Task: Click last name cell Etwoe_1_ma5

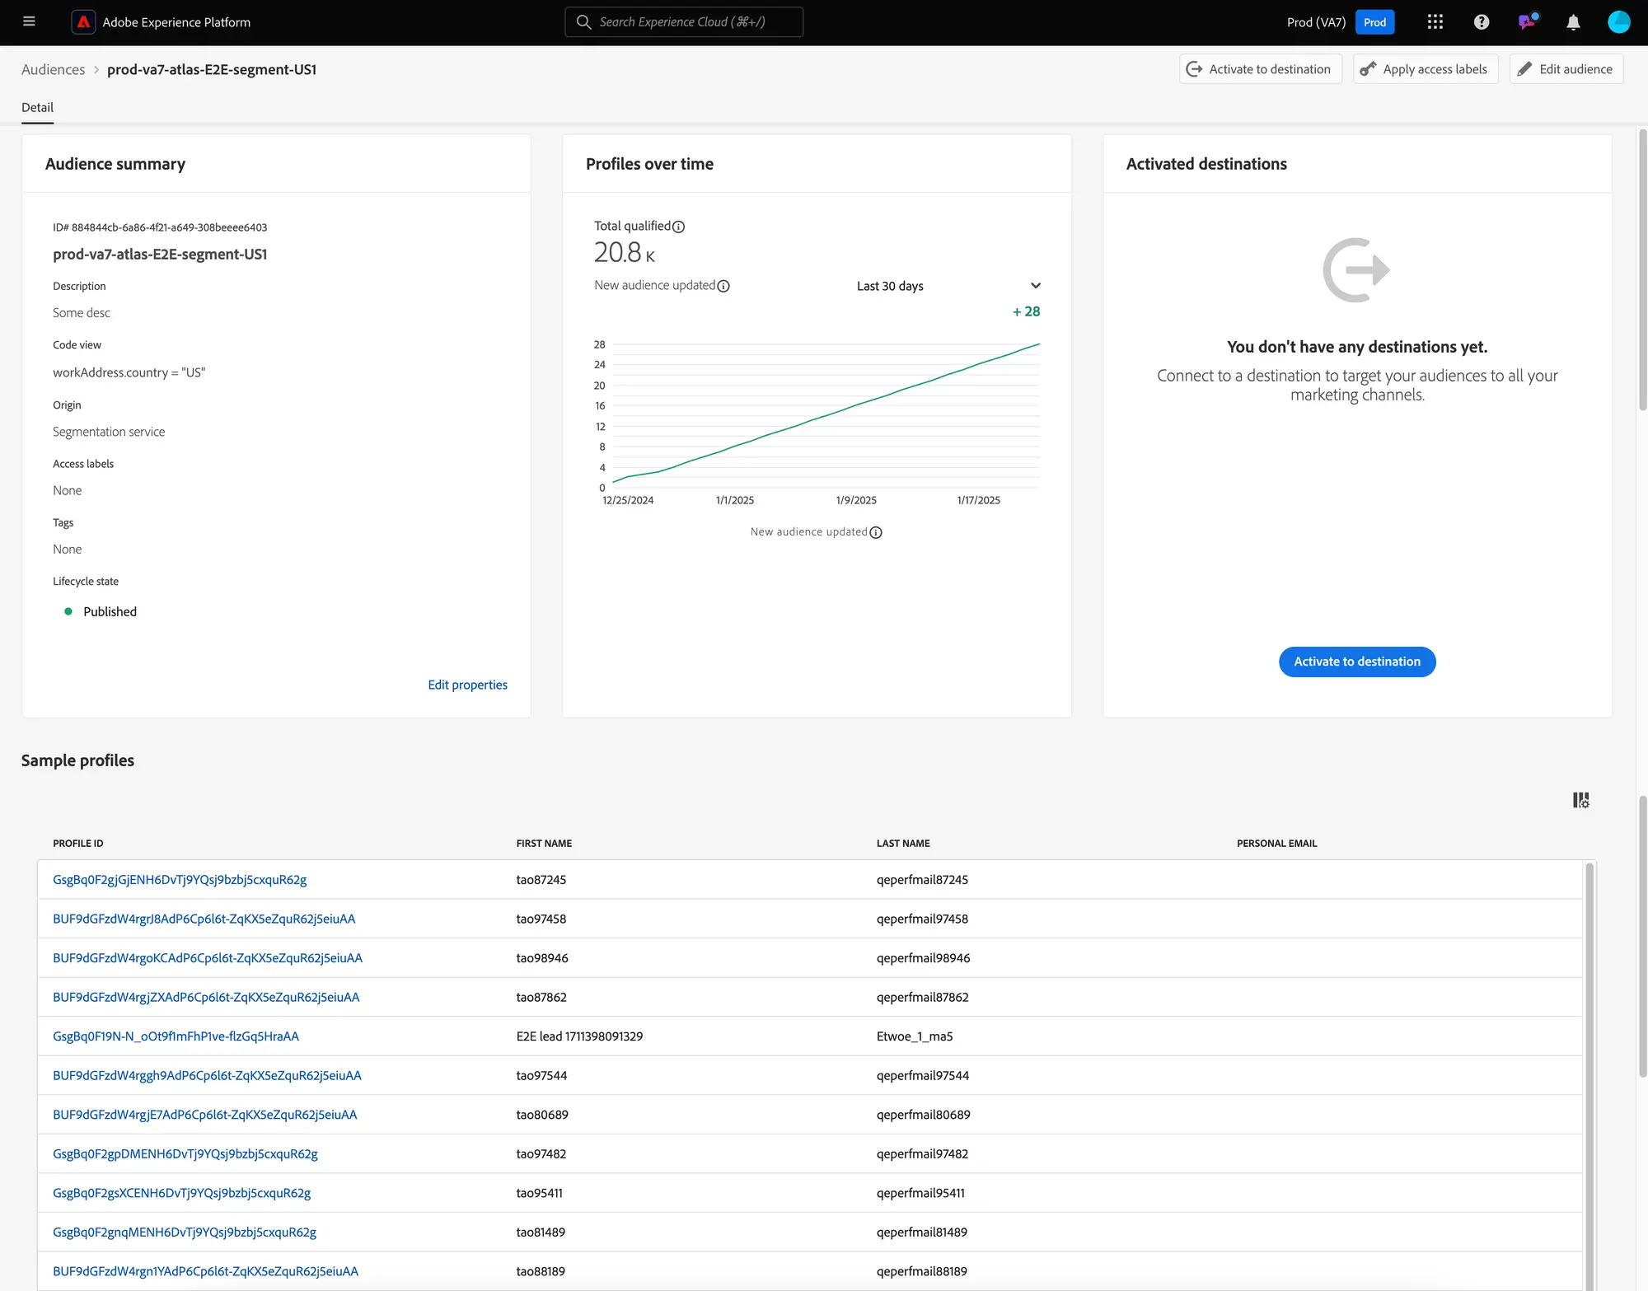Action: [915, 1036]
